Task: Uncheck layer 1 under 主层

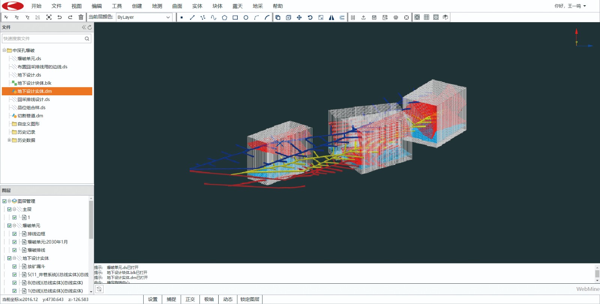Action: point(15,217)
